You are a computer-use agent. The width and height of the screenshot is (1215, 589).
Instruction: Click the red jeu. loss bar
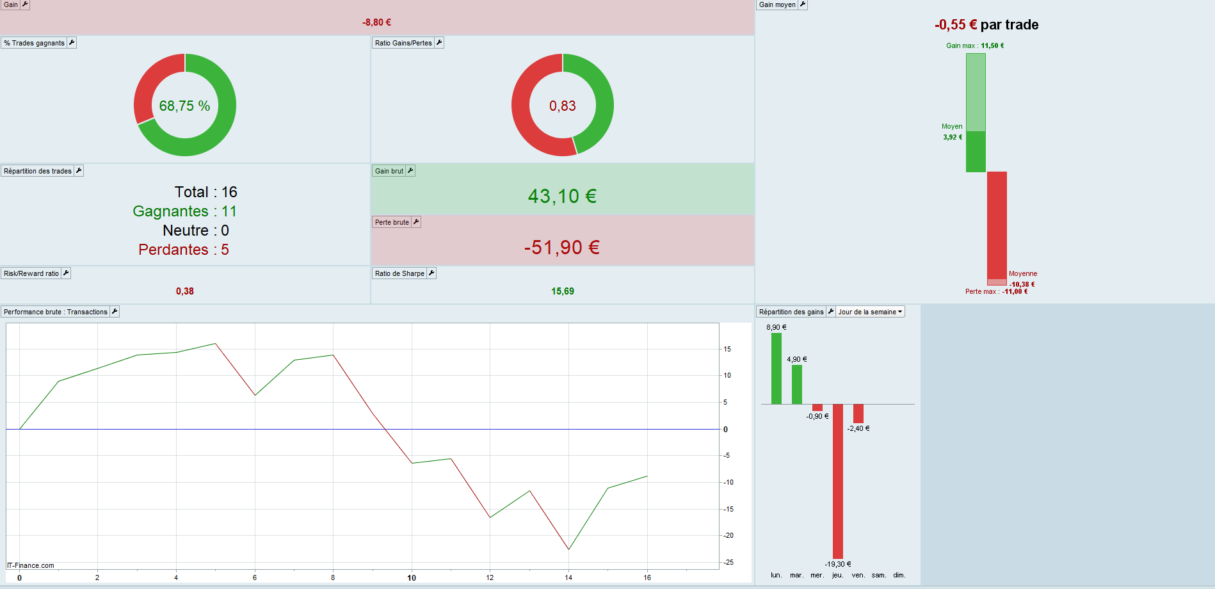[x=838, y=481]
